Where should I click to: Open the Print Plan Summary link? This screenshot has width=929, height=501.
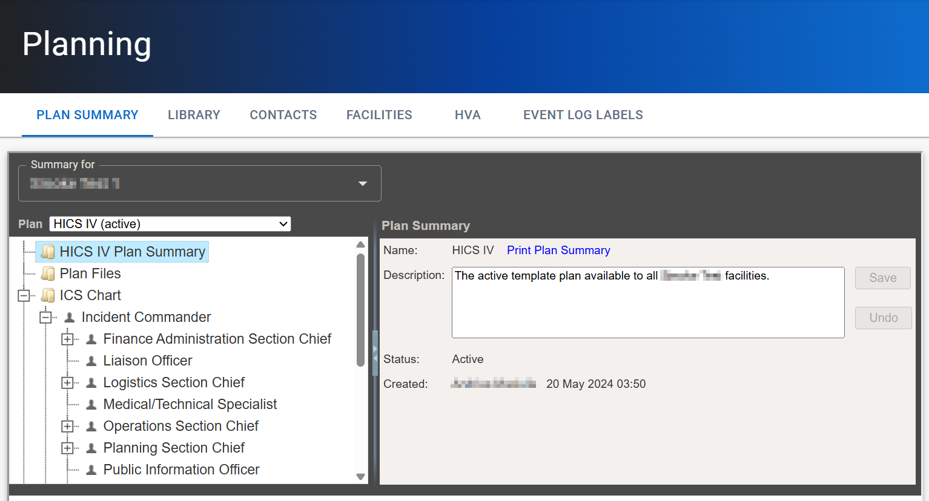click(558, 250)
